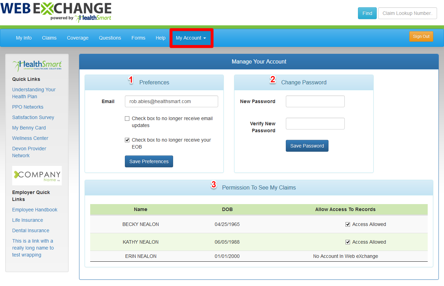Click DOB value 04/25/1965
Image resolution: width=444 pixels, height=286 pixels.
pos(227,224)
